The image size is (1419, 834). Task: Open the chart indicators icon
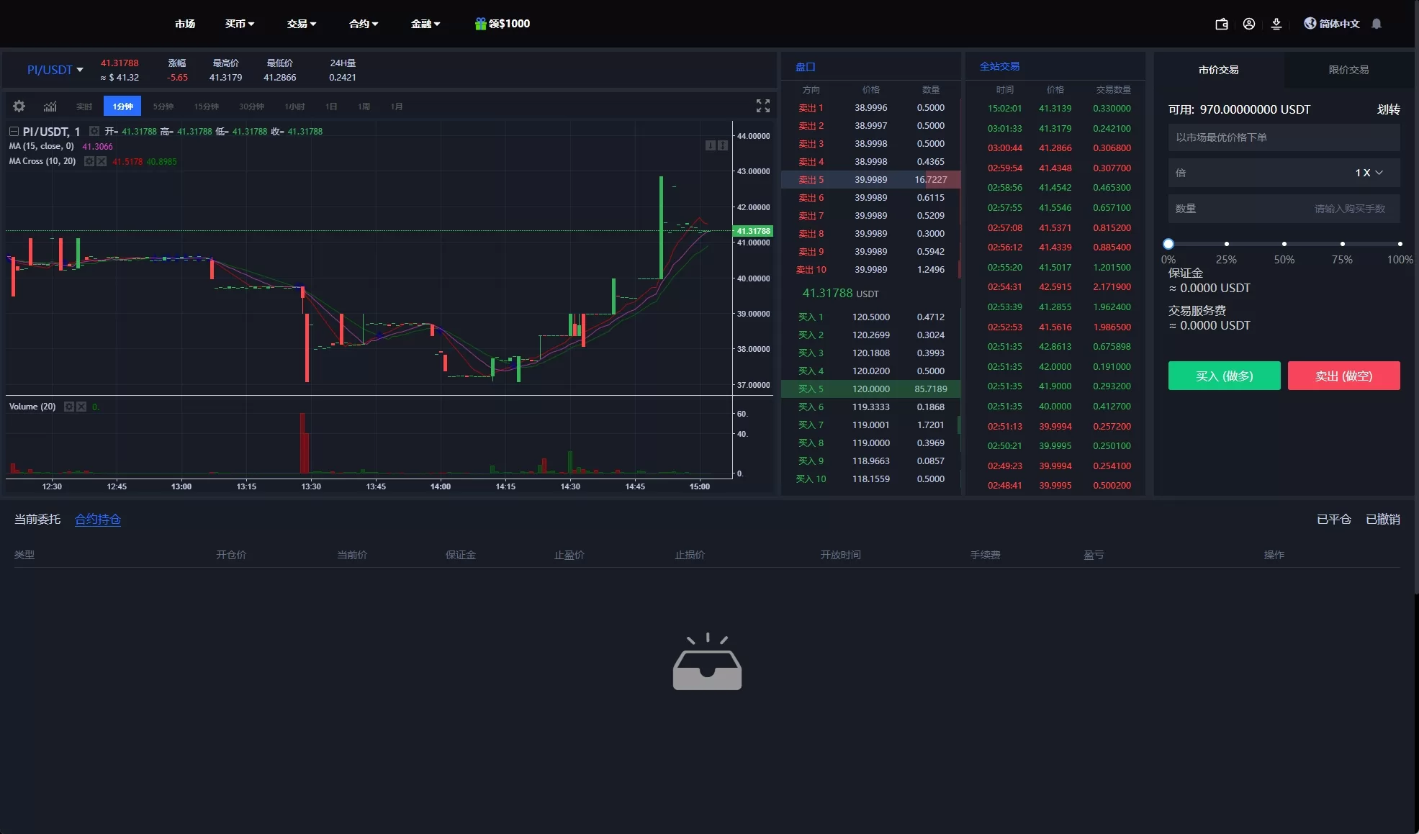tap(50, 106)
